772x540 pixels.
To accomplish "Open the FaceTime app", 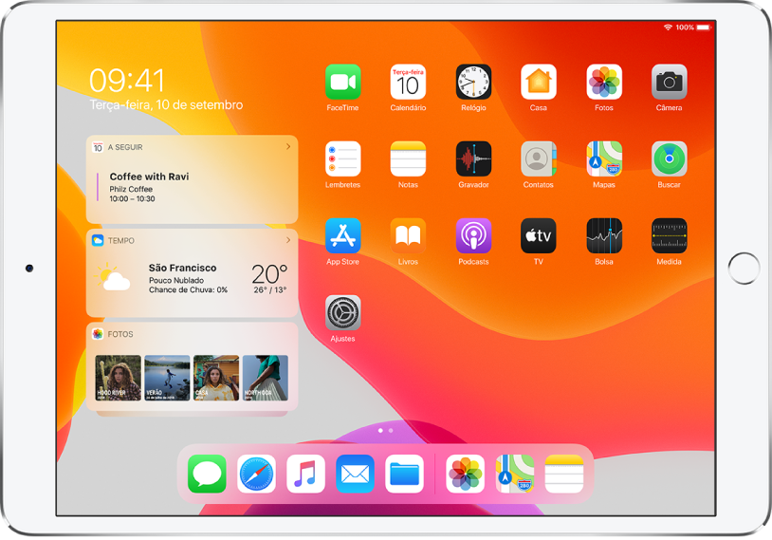I will pyautogui.click(x=342, y=82).
